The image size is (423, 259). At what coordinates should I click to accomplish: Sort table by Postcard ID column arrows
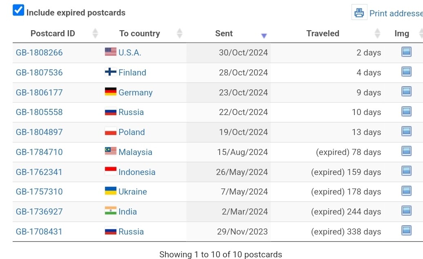pyautogui.click(x=95, y=33)
